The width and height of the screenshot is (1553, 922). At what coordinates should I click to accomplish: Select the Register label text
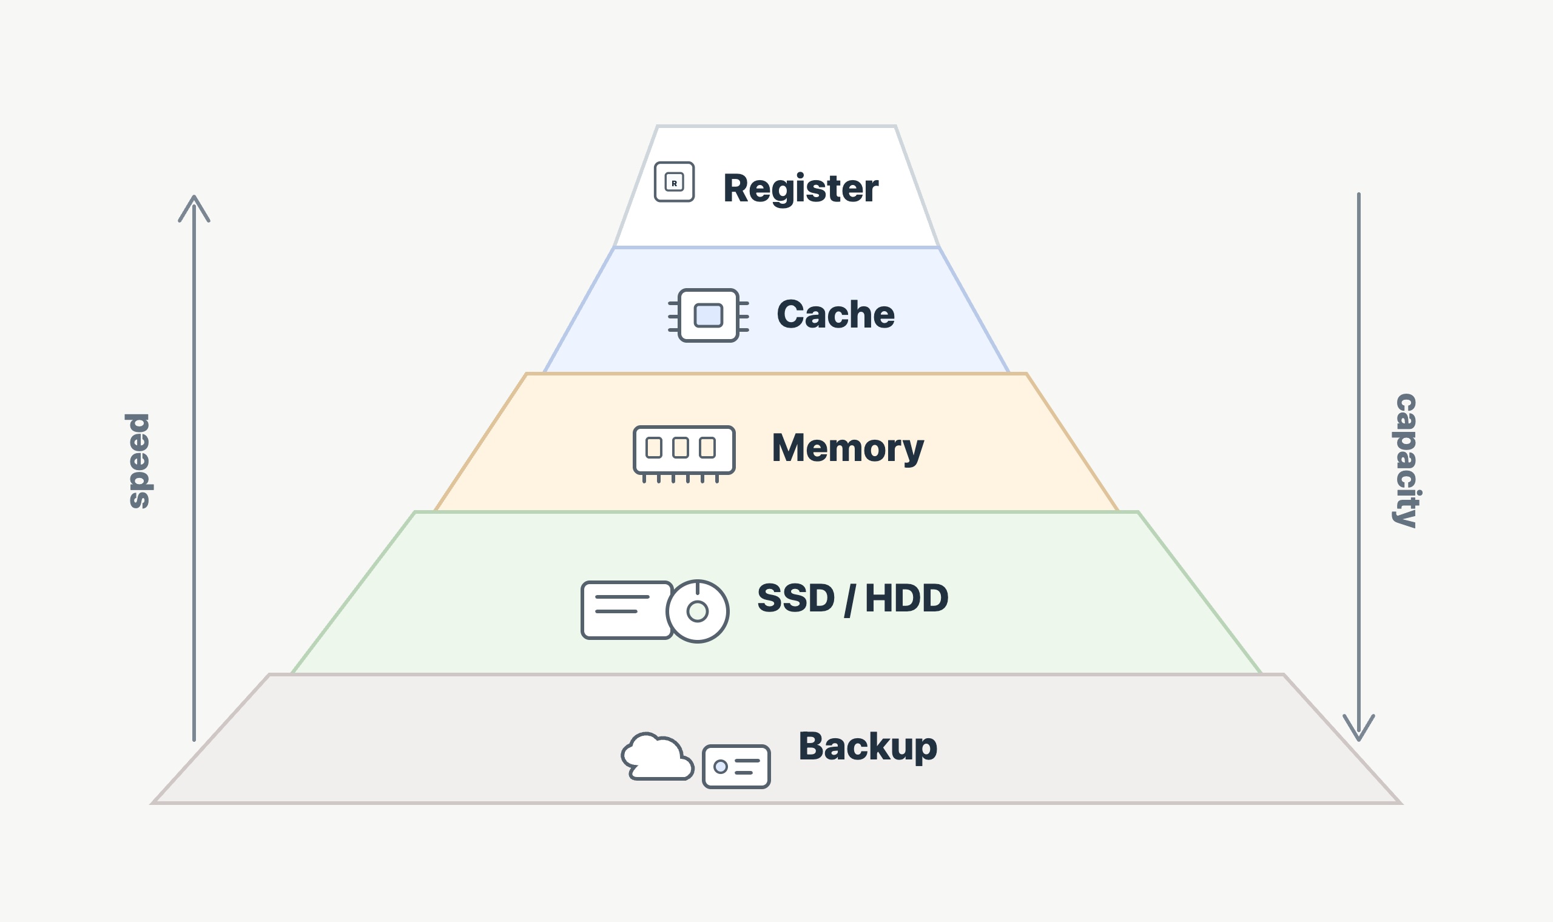tap(801, 189)
